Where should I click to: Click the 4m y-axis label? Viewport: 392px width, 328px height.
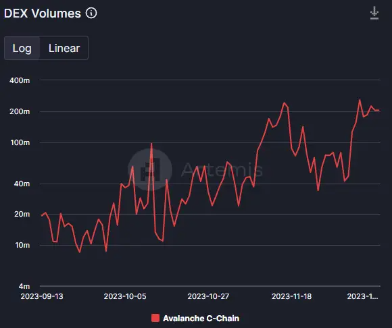pos(24,286)
